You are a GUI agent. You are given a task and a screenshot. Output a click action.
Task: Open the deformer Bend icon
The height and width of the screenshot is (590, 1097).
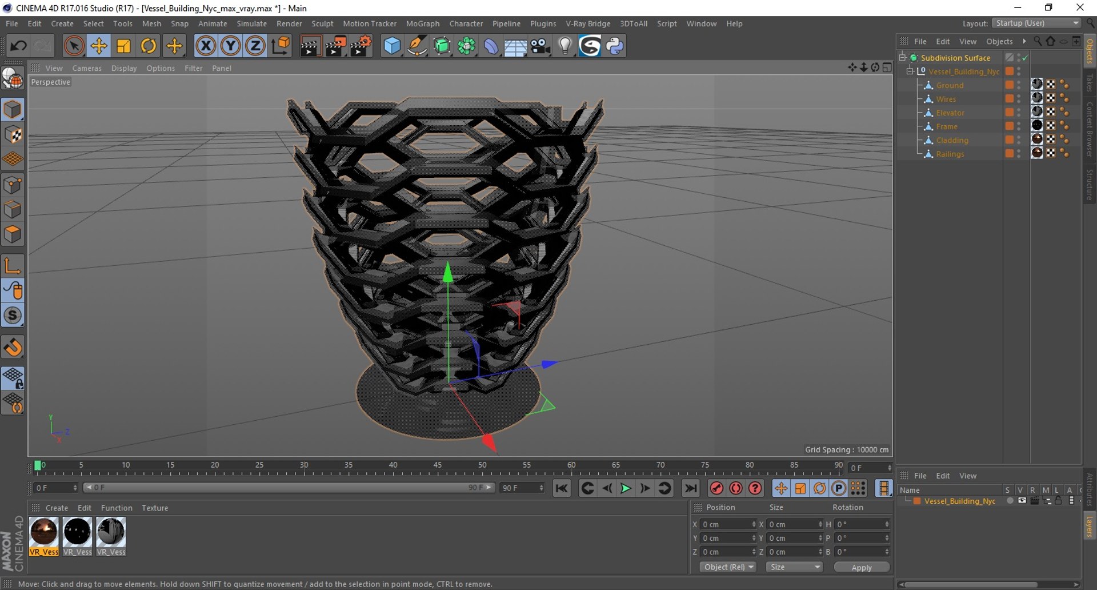(491, 46)
